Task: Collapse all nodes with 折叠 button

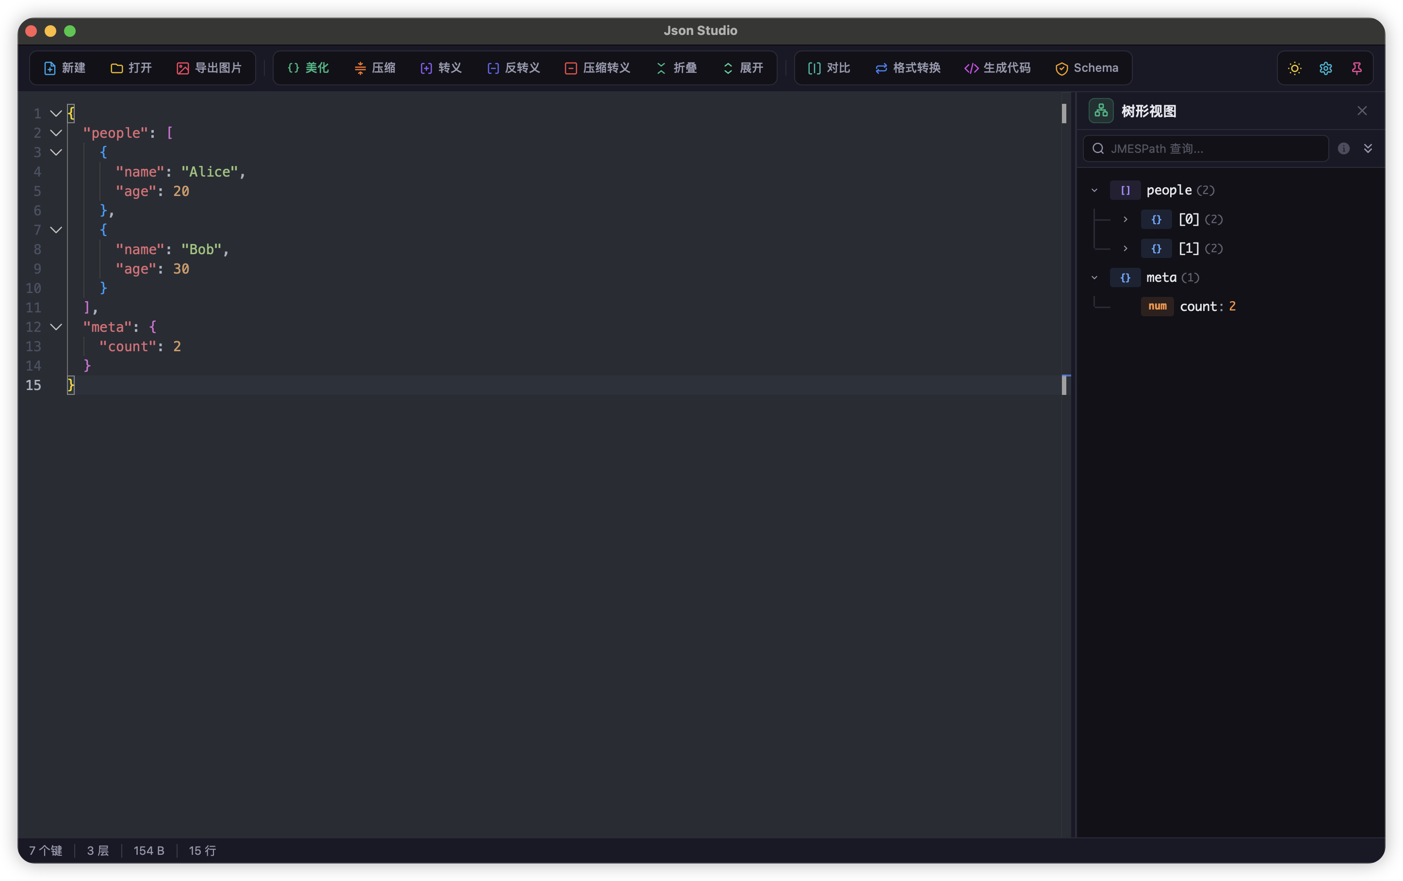Action: 676,67
